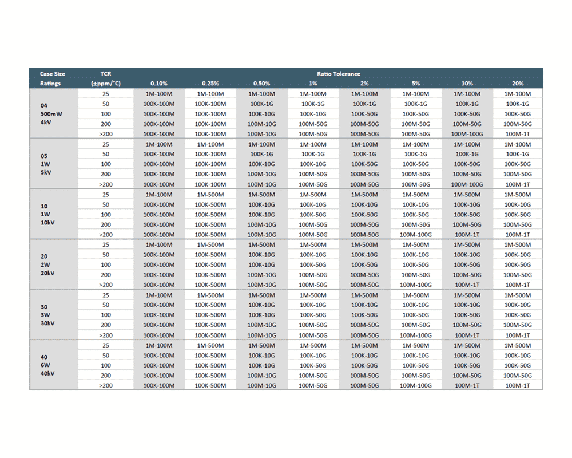Click the 05 1W 5kV case cell
The image size is (572, 458).
click(x=54, y=164)
